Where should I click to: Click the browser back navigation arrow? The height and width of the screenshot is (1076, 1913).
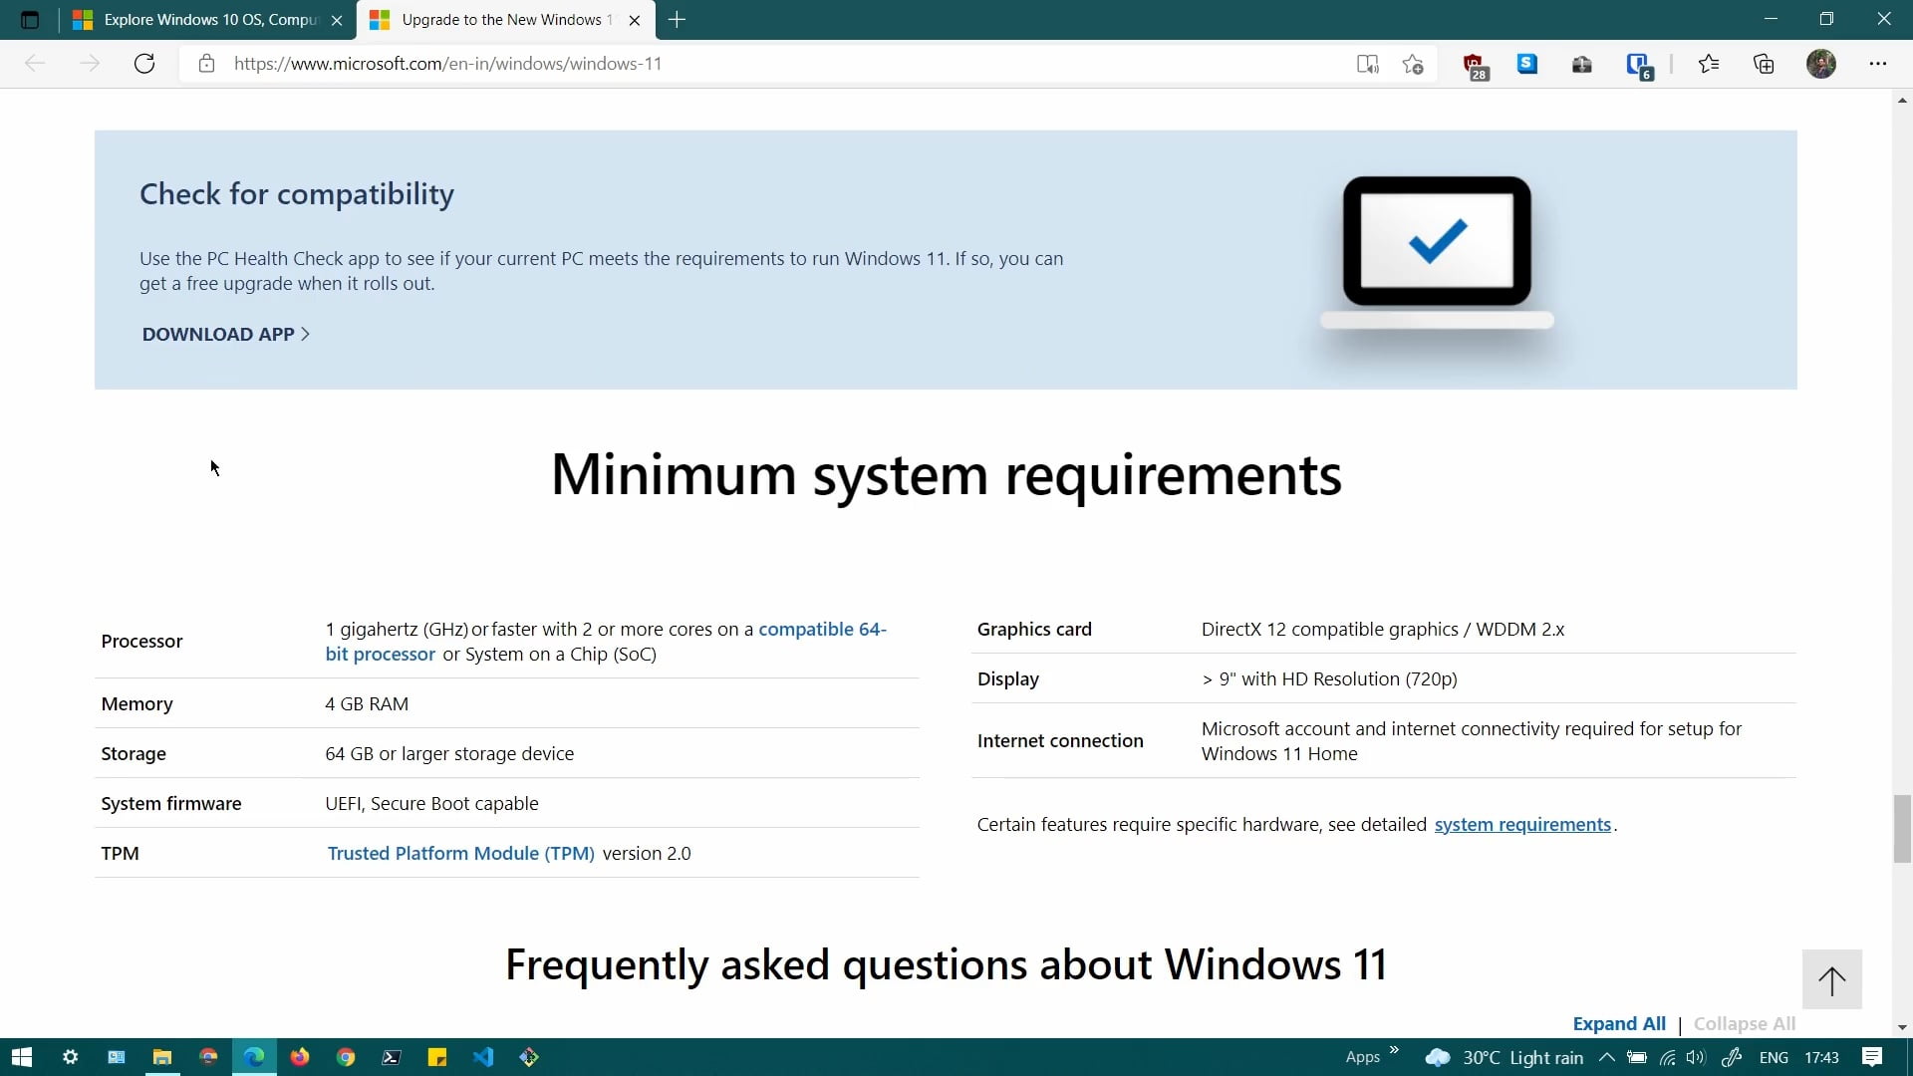pos(36,63)
